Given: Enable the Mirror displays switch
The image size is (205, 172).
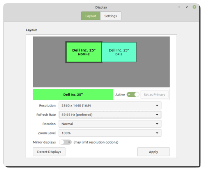Looking at the screenshot, I should 65,142.
